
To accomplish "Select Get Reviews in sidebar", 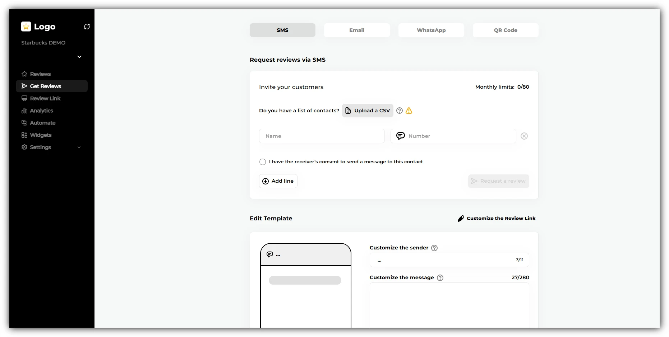I will [x=52, y=86].
